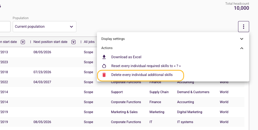The width and height of the screenshot is (258, 130).
Task: Click Corporate Functions in IT systems row
Action: [126, 122]
